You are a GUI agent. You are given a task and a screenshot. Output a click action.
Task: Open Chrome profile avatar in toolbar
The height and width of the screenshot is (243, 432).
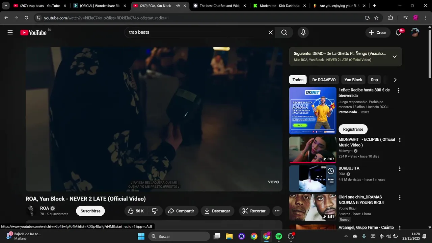coord(415,18)
